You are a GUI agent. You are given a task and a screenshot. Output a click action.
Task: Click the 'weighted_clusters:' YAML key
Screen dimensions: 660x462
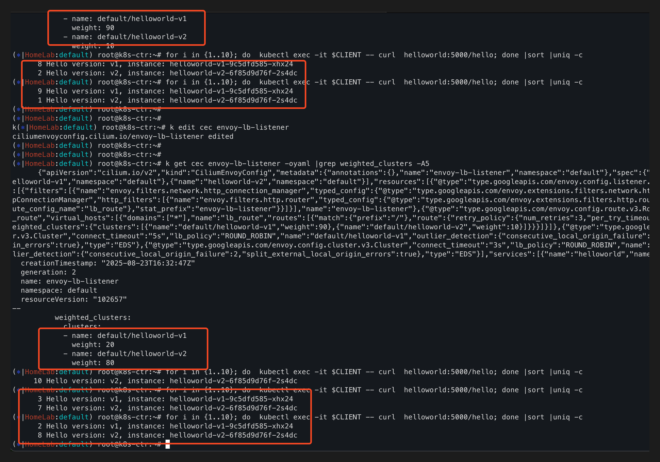coord(93,318)
